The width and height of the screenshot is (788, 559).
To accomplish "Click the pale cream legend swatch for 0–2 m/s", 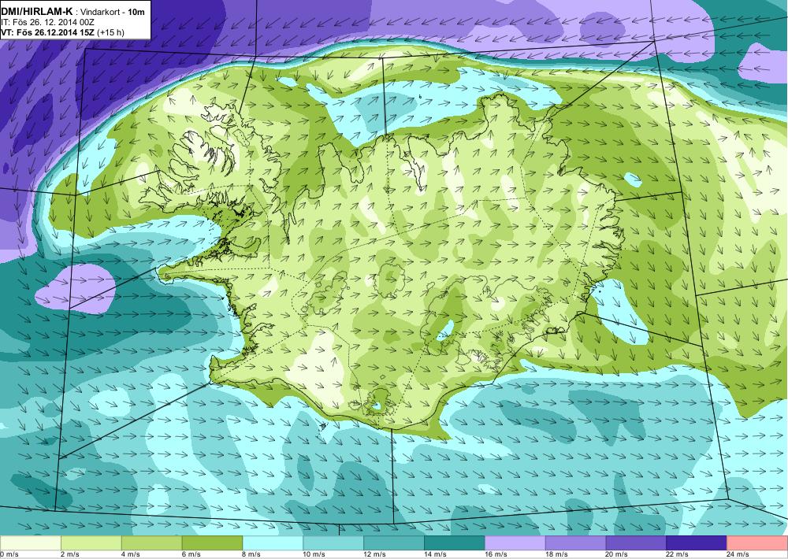I will [30, 543].
